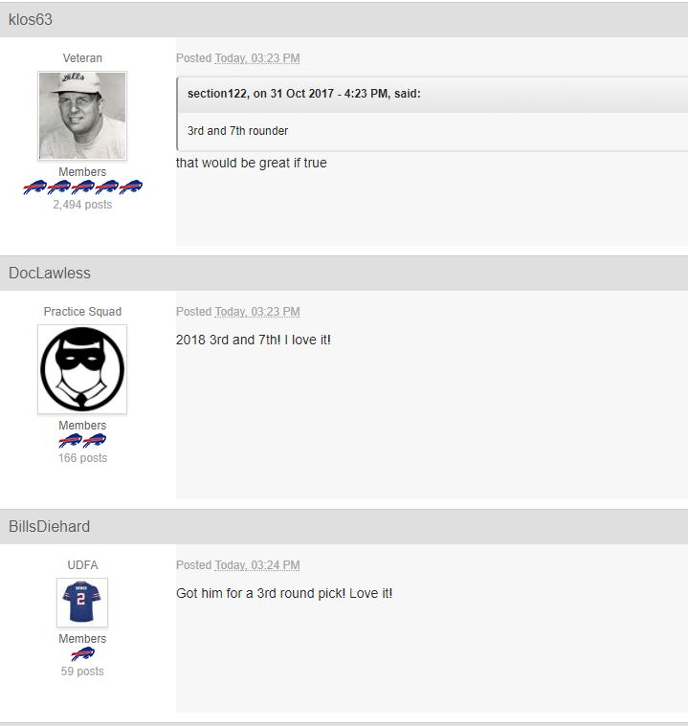688x726 pixels.
Task: Click the first Bills logo pip under DocLawless
Action: pos(71,441)
